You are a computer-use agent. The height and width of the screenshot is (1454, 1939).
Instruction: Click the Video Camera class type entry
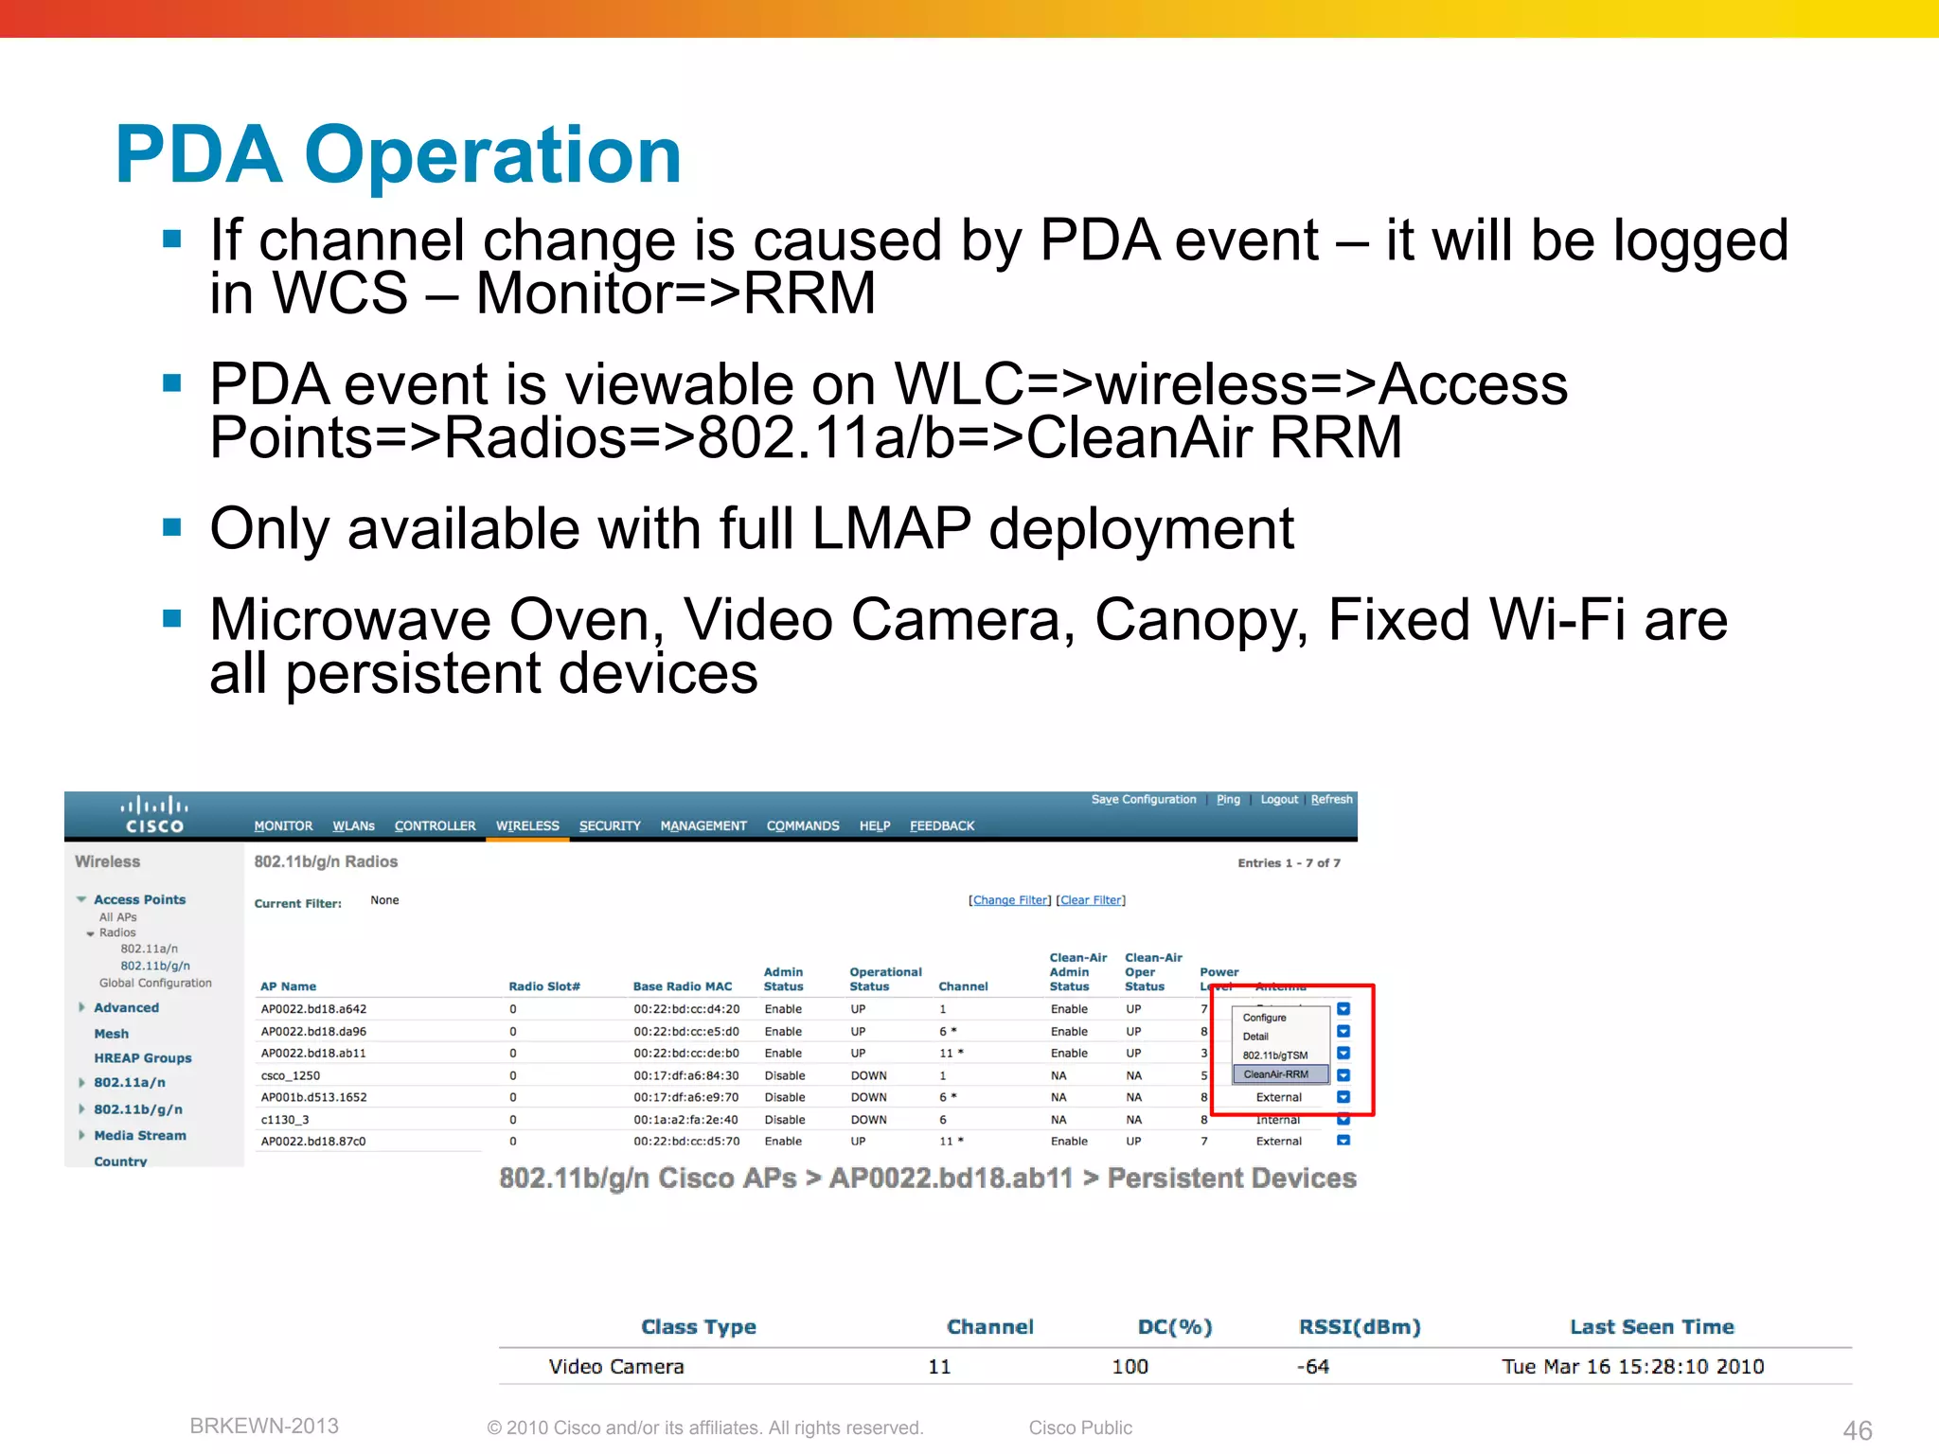click(616, 1366)
